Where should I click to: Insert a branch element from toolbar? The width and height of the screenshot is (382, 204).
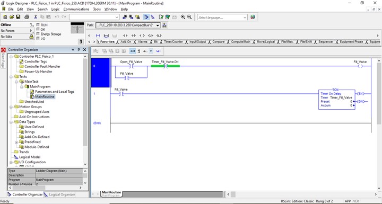(x=106, y=36)
